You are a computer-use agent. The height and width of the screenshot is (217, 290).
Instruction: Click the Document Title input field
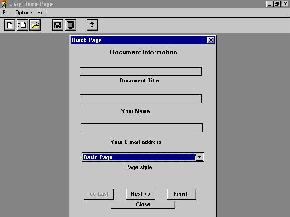pyautogui.click(x=140, y=71)
